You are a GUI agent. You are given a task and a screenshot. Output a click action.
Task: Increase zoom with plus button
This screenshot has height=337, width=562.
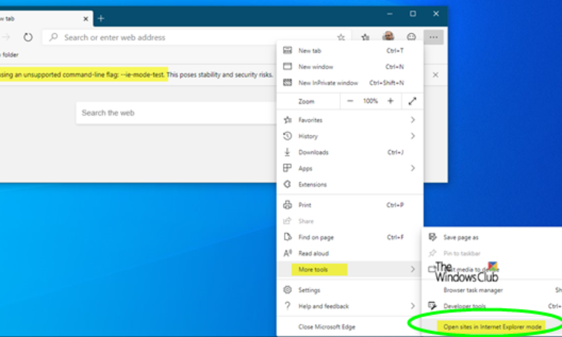click(390, 101)
